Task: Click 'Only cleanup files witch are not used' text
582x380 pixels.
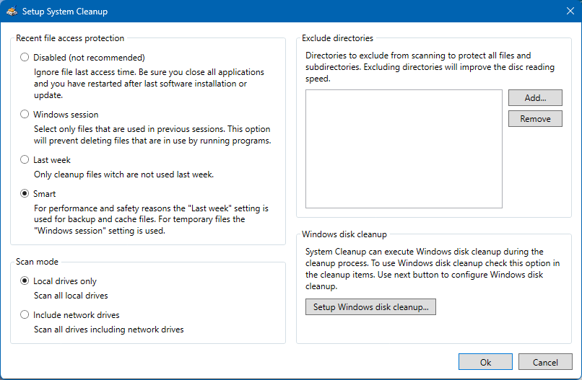Action: tap(123, 174)
